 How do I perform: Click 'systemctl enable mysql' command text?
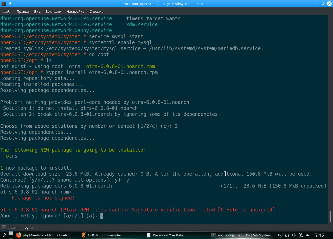[x=120, y=43]
